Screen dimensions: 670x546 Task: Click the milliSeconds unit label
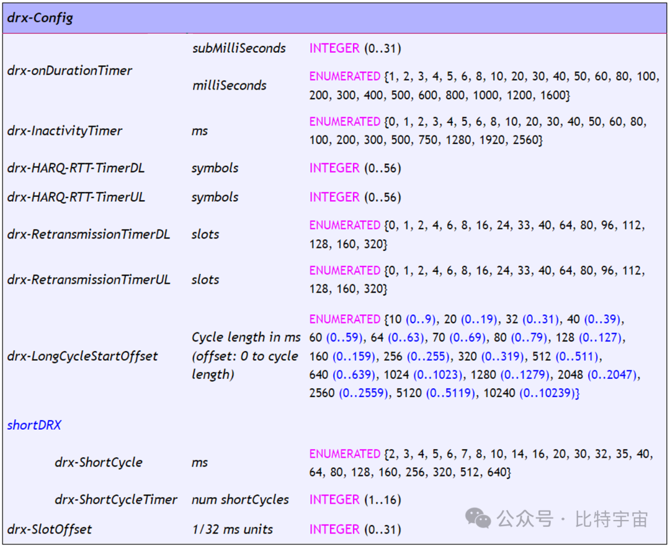230,86
